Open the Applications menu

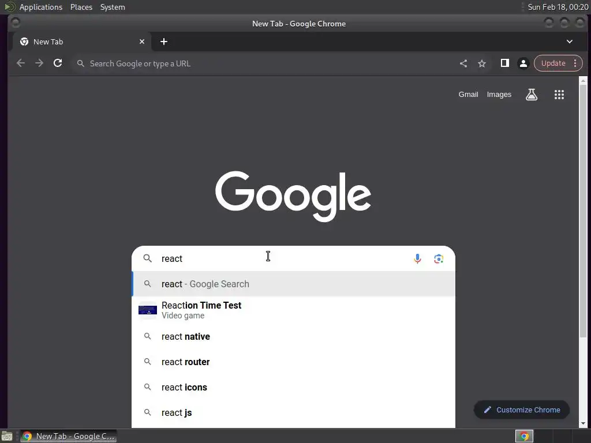[41, 7]
